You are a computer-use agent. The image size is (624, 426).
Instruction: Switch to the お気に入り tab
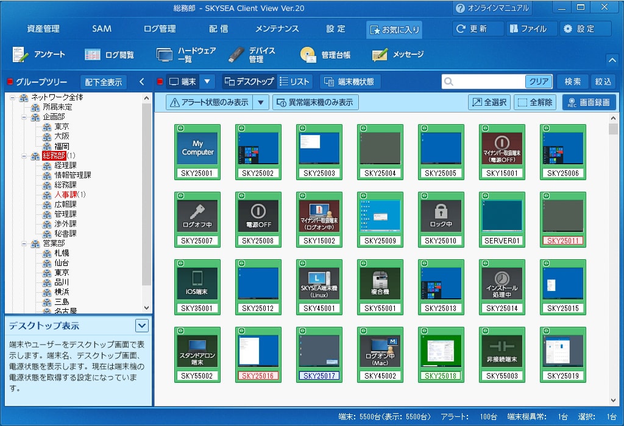click(394, 29)
